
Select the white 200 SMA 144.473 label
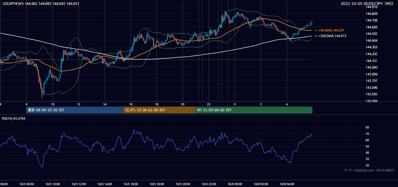330,36
